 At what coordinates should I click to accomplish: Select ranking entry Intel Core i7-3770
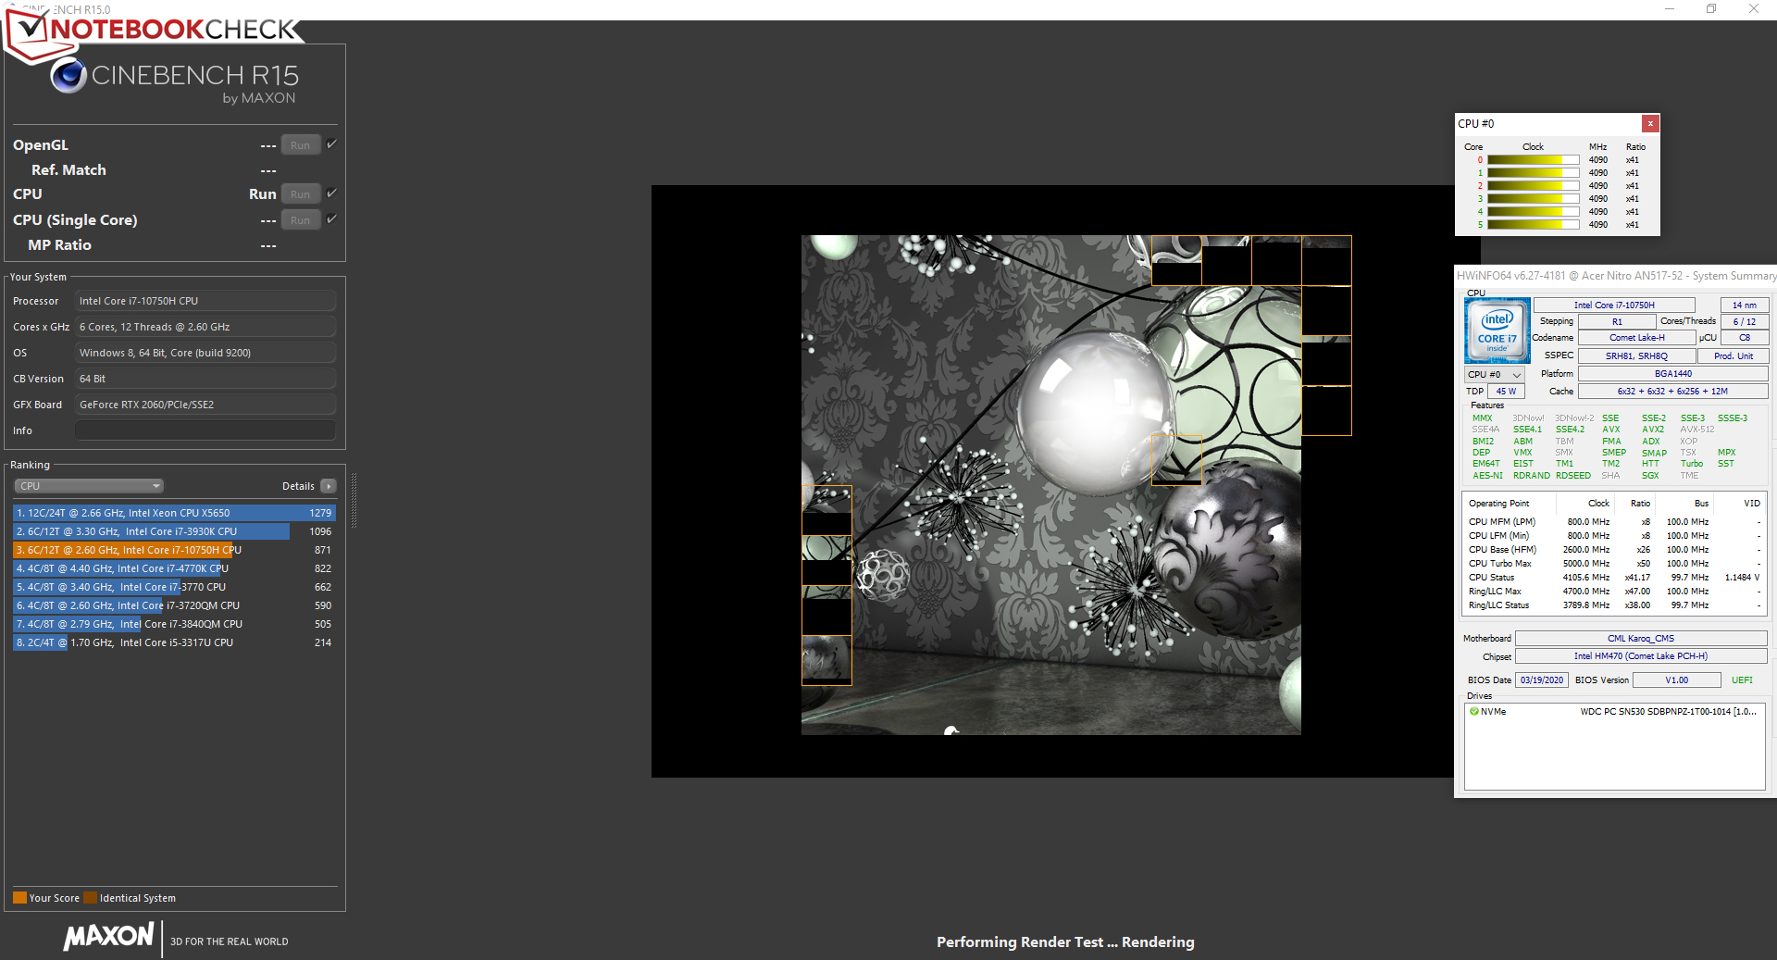174,587
